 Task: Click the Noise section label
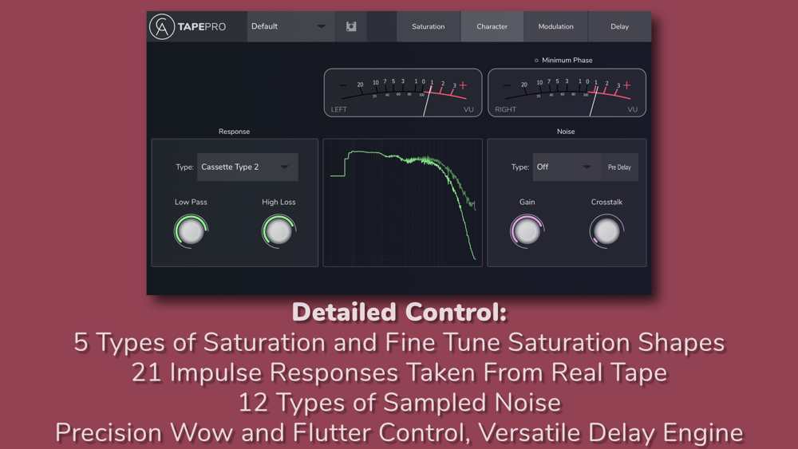pyautogui.click(x=566, y=132)
